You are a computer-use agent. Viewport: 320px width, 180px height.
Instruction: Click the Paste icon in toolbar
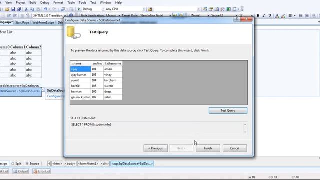pos(38,9)
